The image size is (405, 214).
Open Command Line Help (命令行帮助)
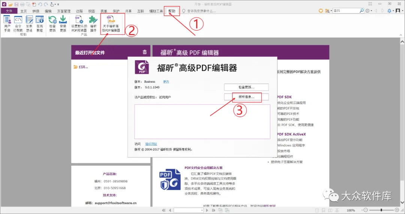18,24
